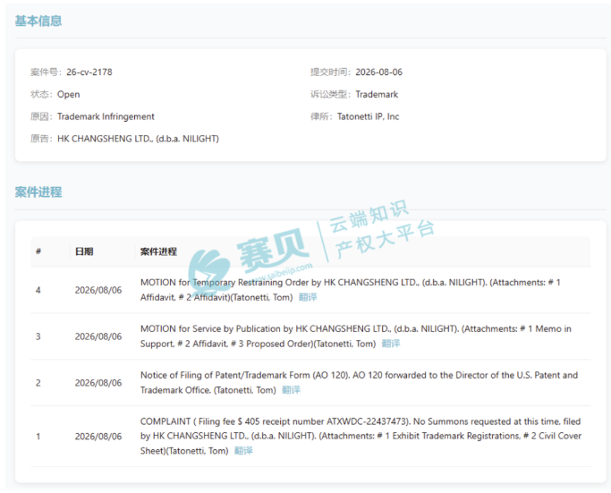Select case number 26-cv-2178
This screenshot has width=611, height=493.
(x=89, y=72)
